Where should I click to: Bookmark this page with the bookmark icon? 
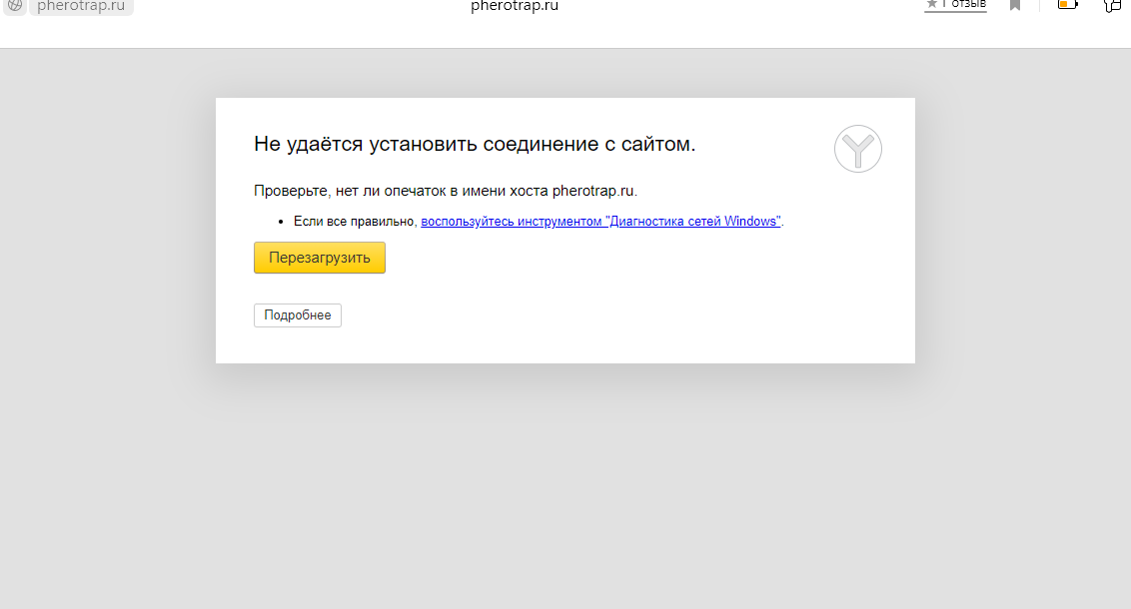pyautogui.click(x=1015, y=5)
